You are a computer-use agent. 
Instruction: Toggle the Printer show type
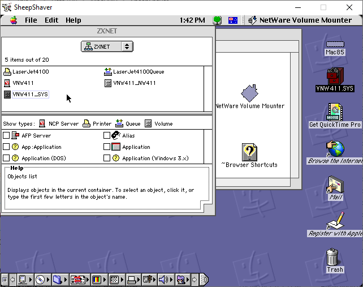[97, 123]
